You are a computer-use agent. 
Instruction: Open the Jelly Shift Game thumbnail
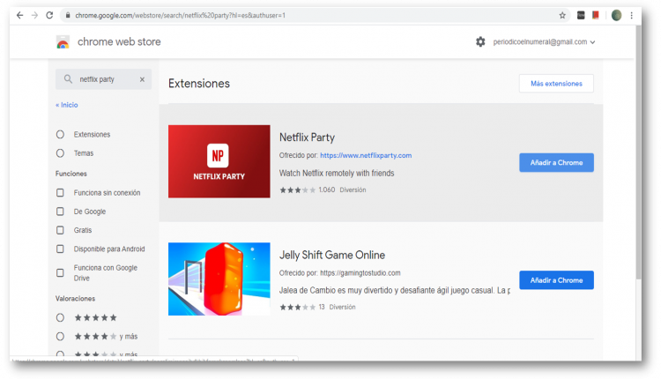(219, 279)
